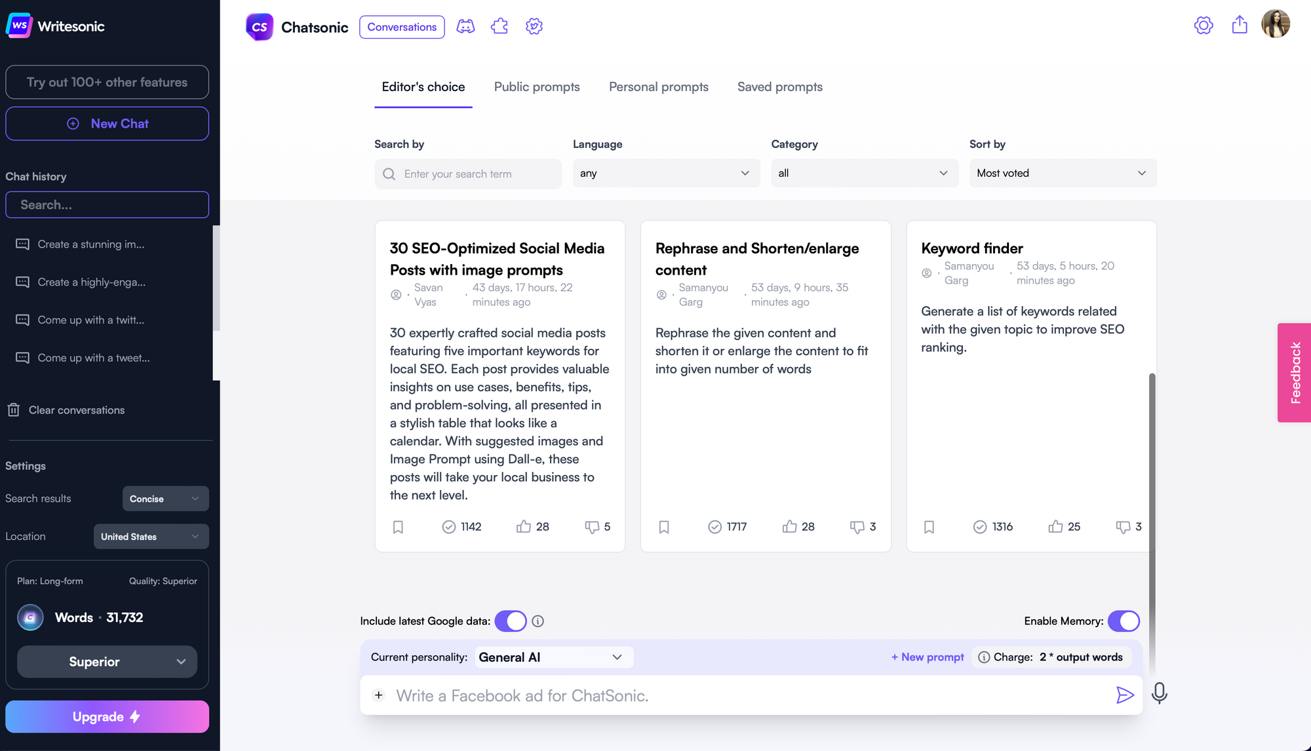The image size is (1311, 751).
Task: Click the chat history search input field
Action: click(x=107, y=204)
